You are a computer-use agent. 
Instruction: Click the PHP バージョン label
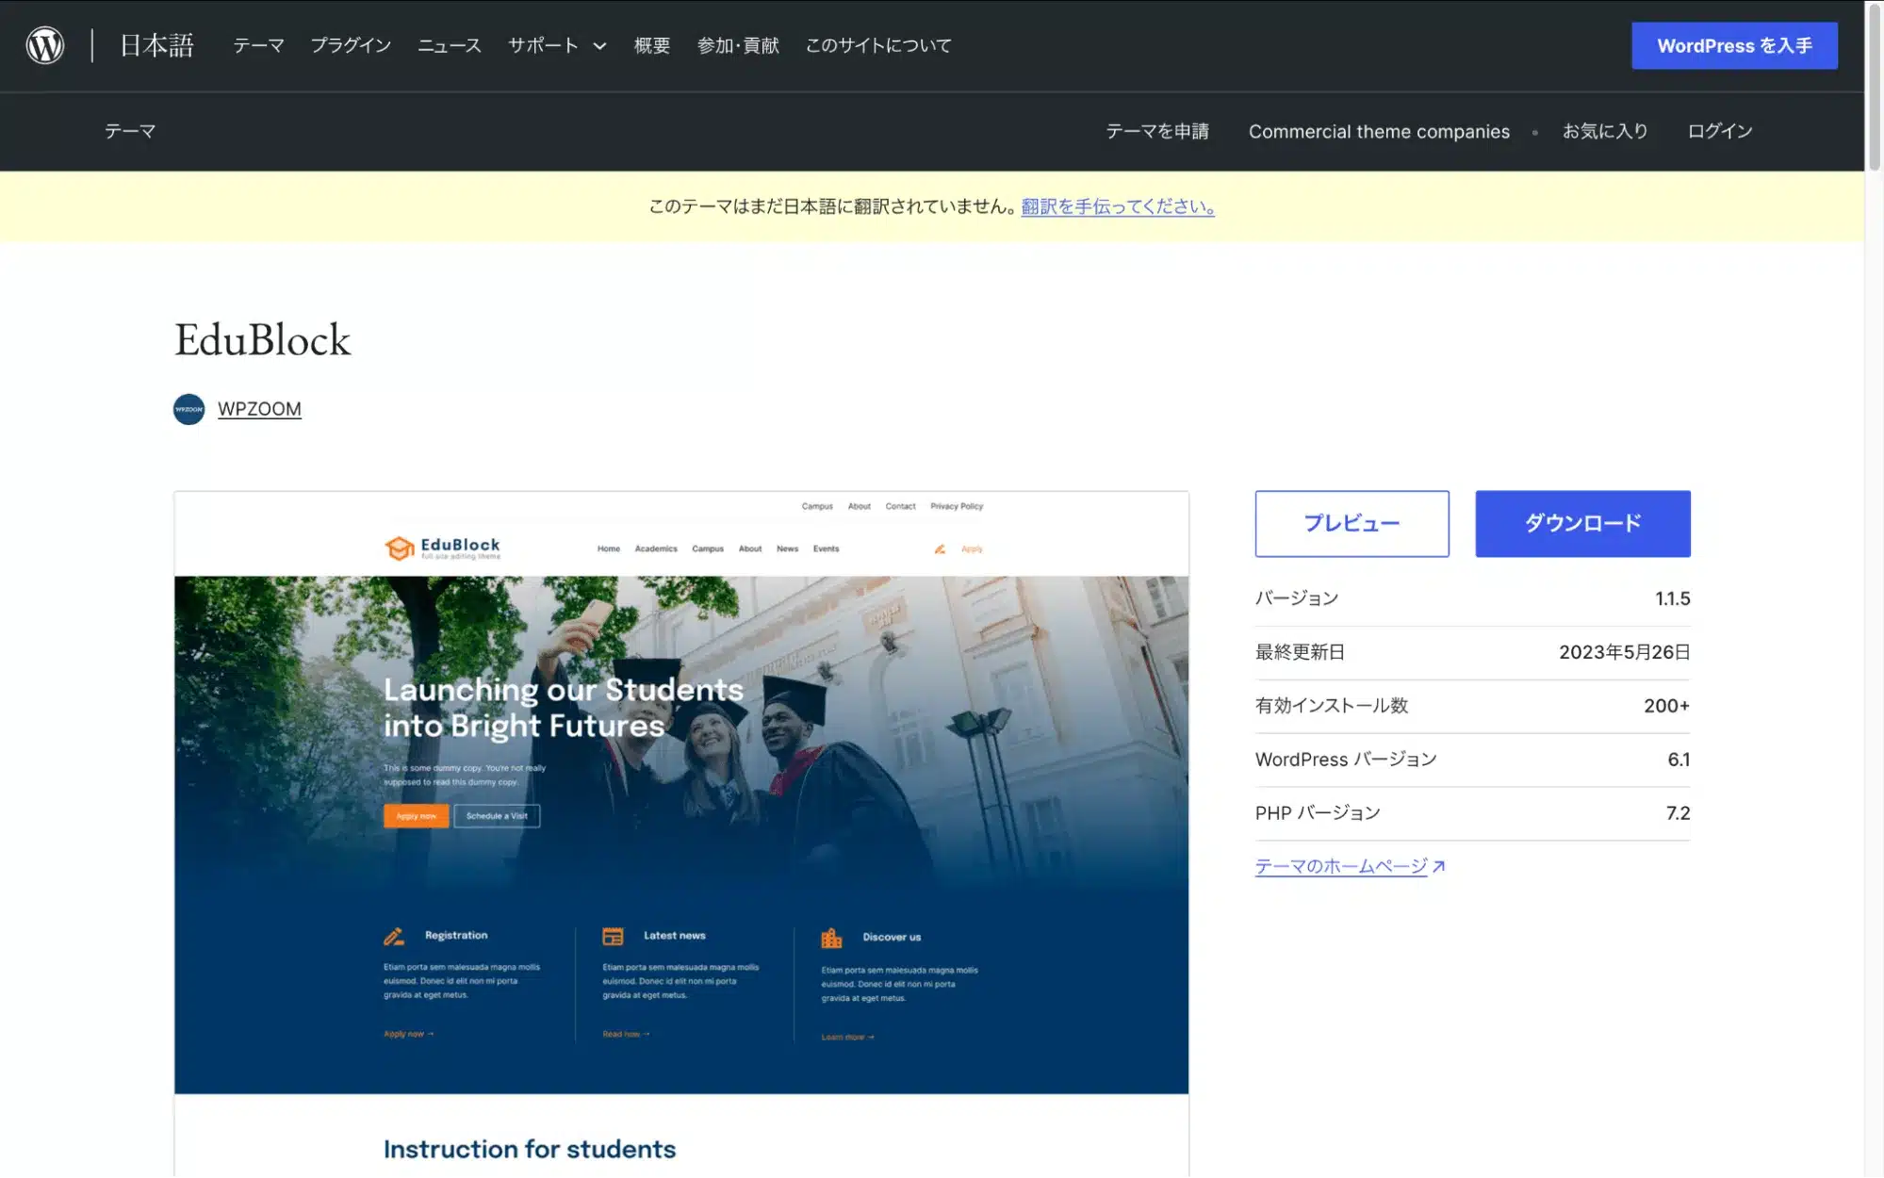(1318, 813)
